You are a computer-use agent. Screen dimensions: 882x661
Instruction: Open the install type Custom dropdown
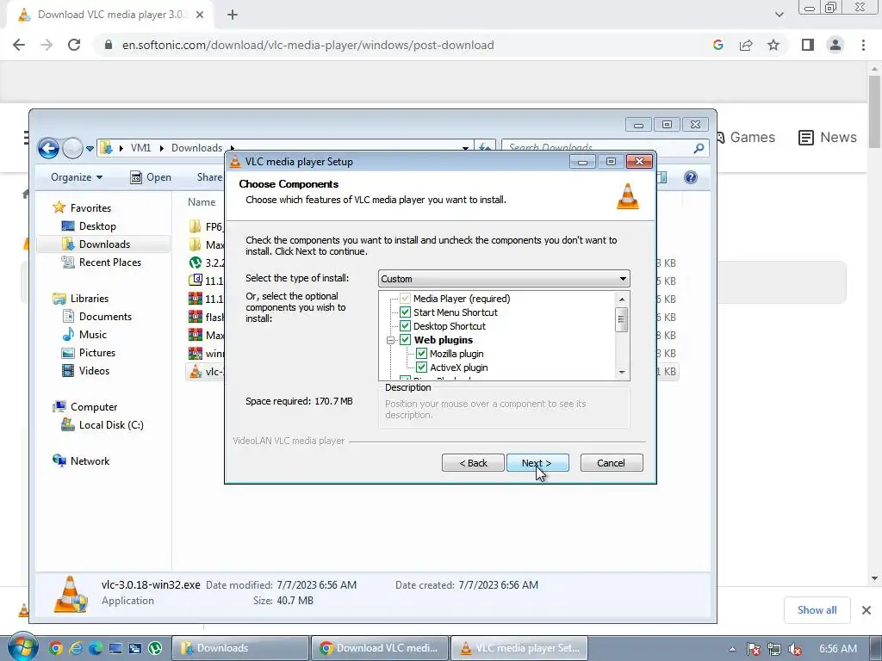[x=503, y=279]
